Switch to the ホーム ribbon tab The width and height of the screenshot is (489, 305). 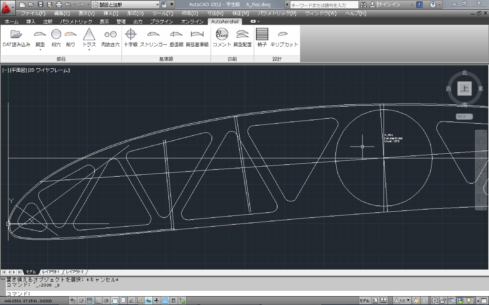[x=12, y=21]
